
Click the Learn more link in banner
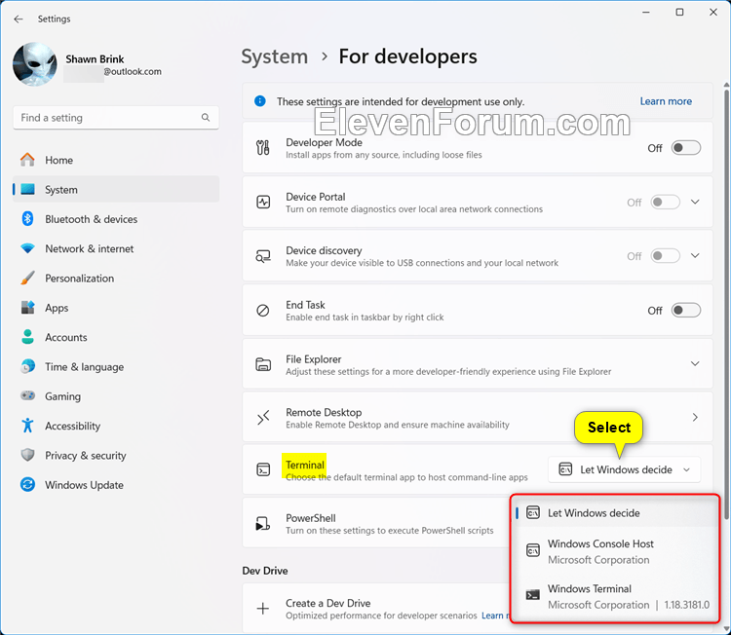tap(666, 101)
